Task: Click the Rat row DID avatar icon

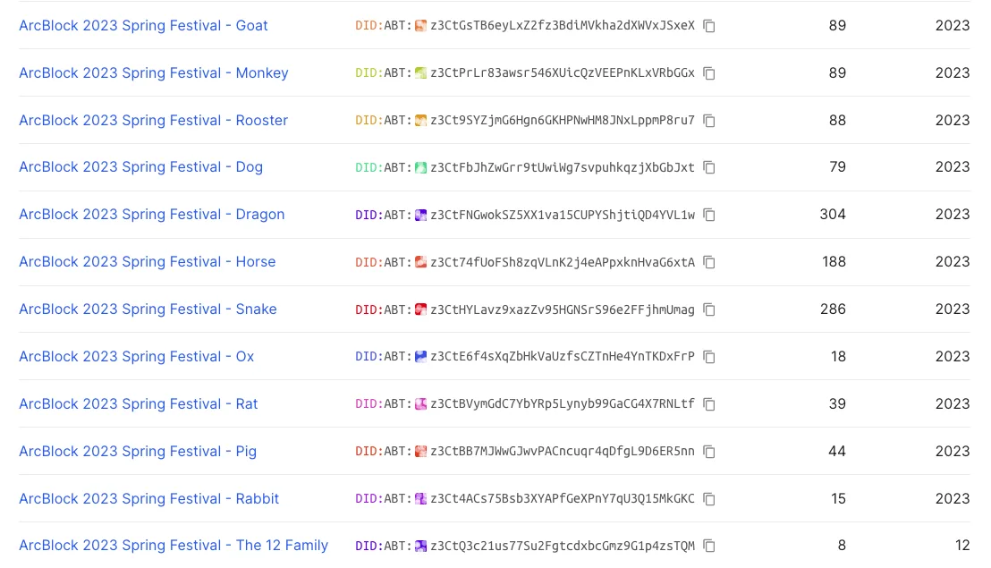Action: coord(420,403)
